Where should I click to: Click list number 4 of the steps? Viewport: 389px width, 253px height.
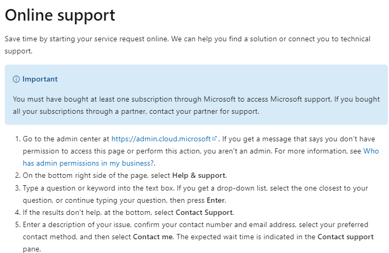(17, 212)
